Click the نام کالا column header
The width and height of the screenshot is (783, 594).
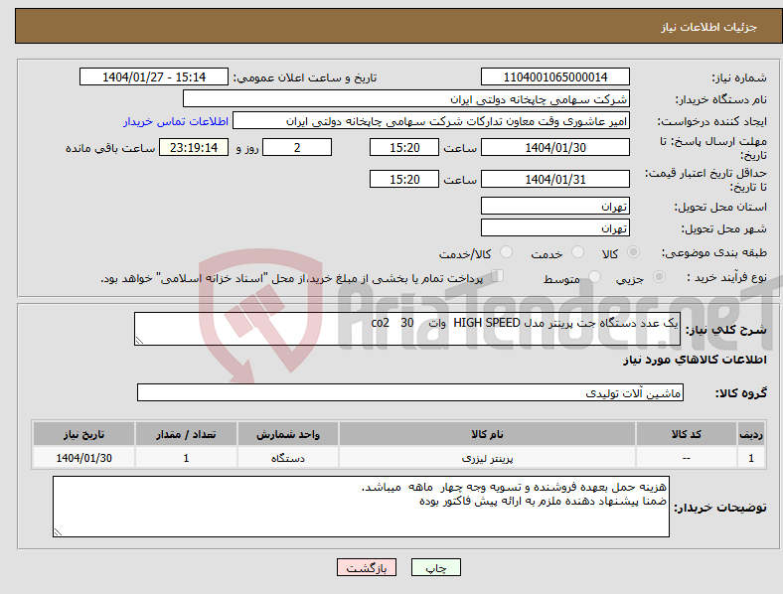[x=487, y=434]
